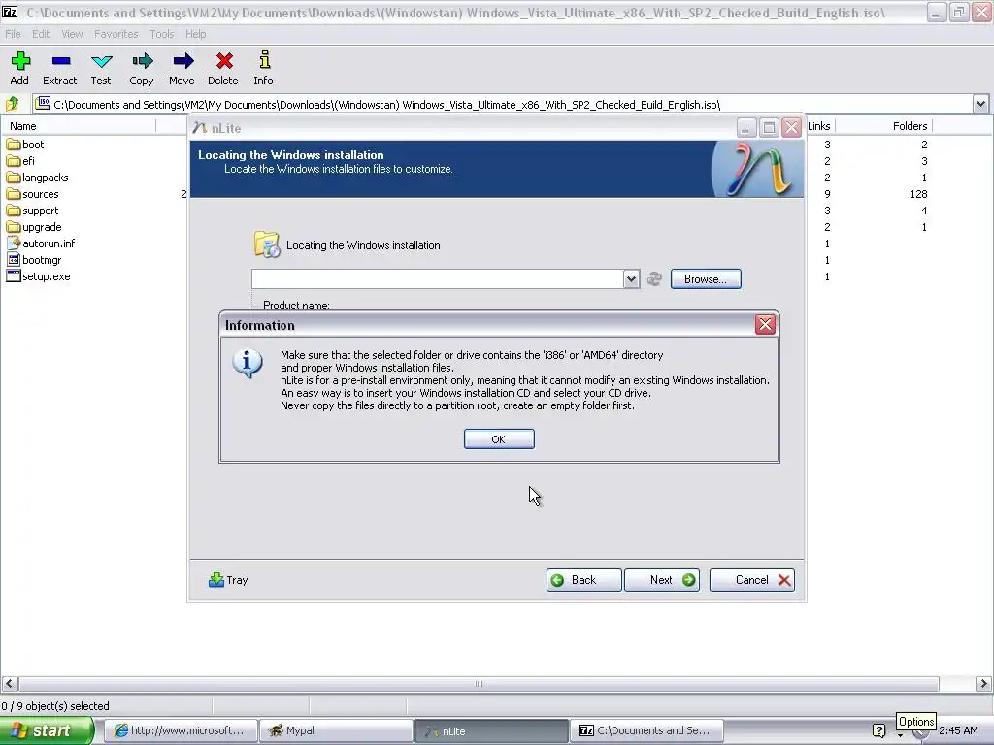Select the upgrade folder
The height and width of the screenshot is (745, 994).
pyautogui.click(x=34, y=227)
